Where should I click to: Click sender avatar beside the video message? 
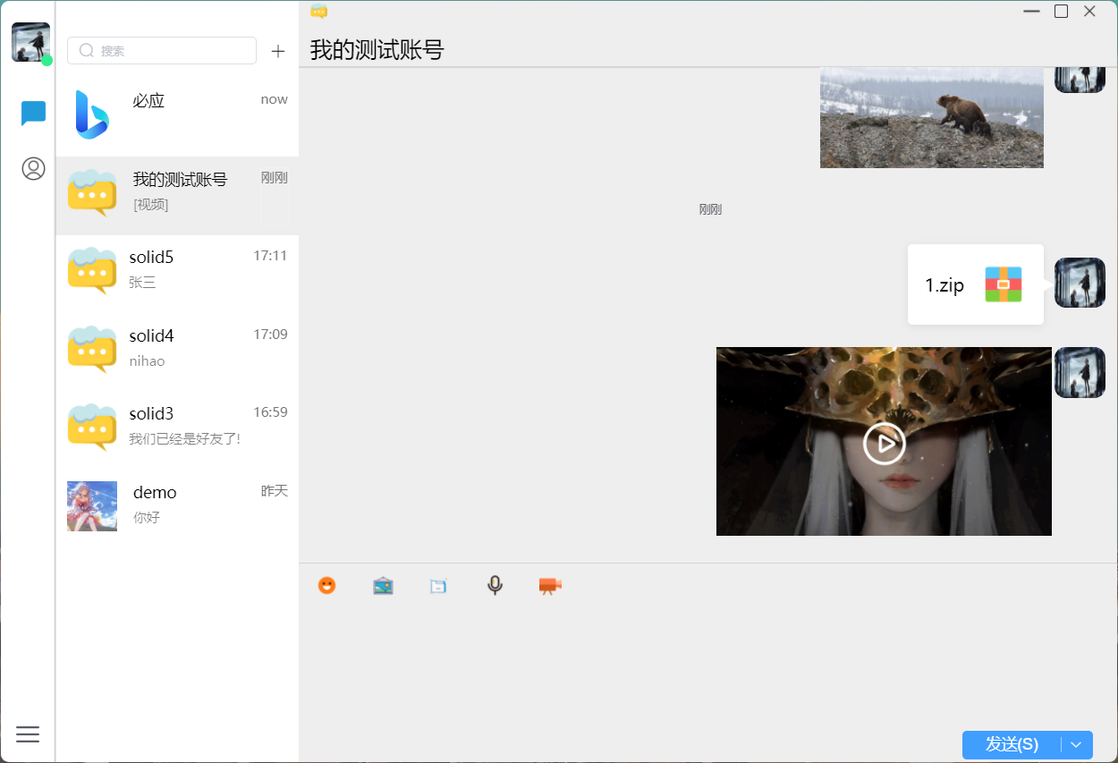[1080, 372]
